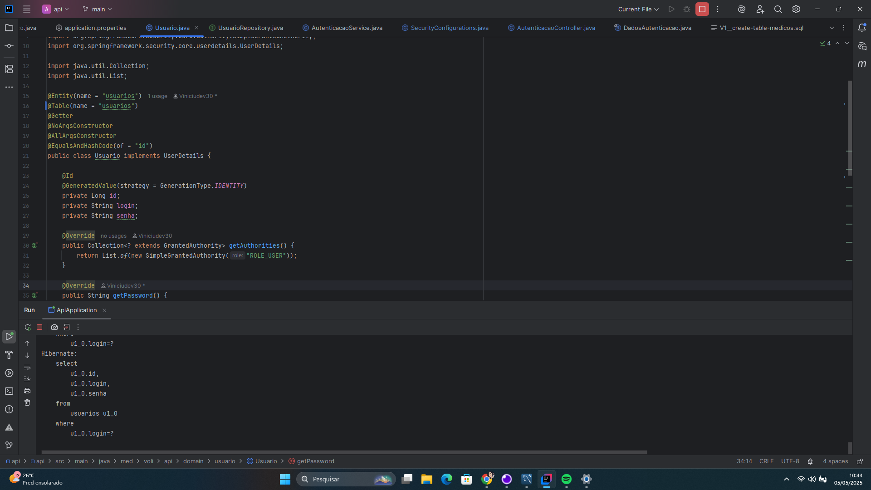
Task: Switch to the application.properties tab
Action: 91,28
